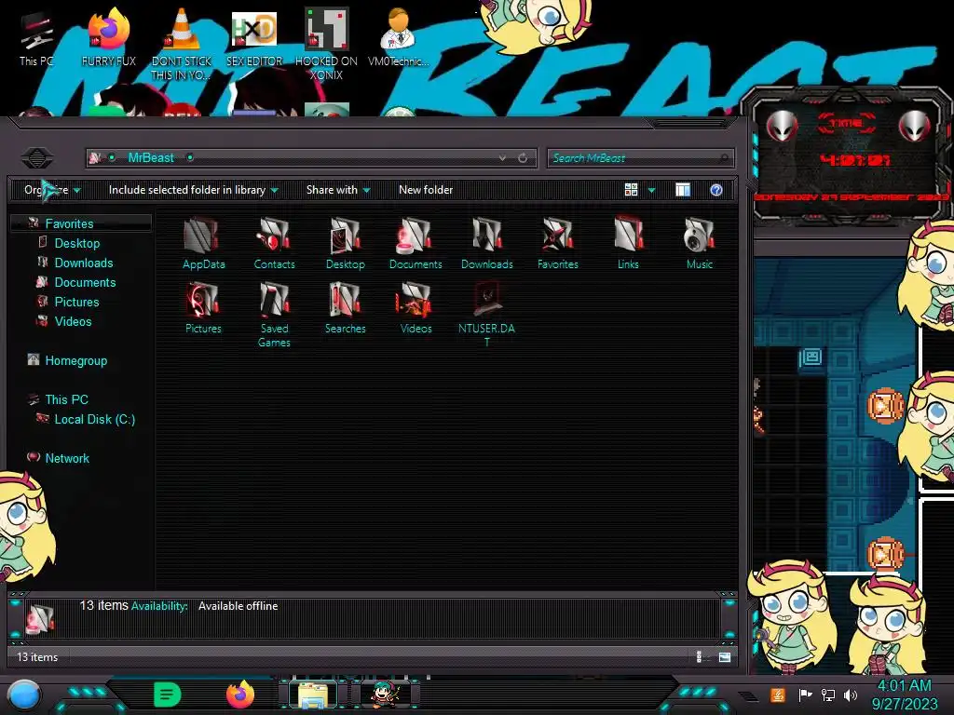Expand Include selected folder in library menu
Screen dimensions: 954x715
pos(194,190)
